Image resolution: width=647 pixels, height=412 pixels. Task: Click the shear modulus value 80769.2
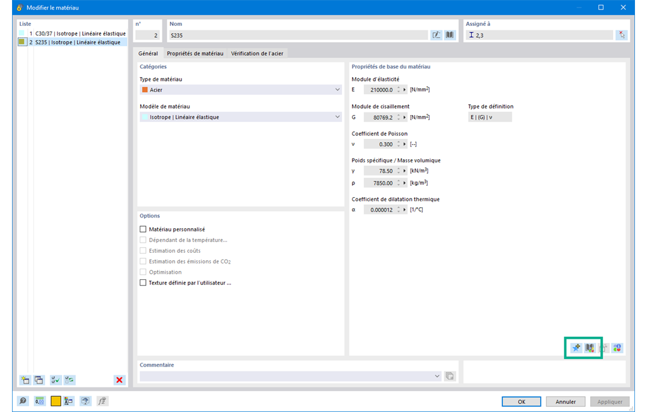pyautogui.click(x=380, y=118)
